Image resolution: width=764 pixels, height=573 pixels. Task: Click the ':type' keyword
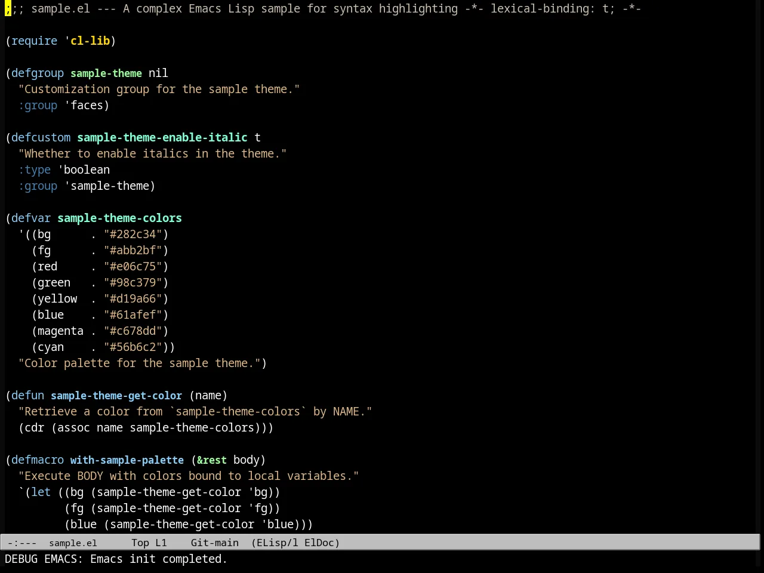(x=35, y=170)
